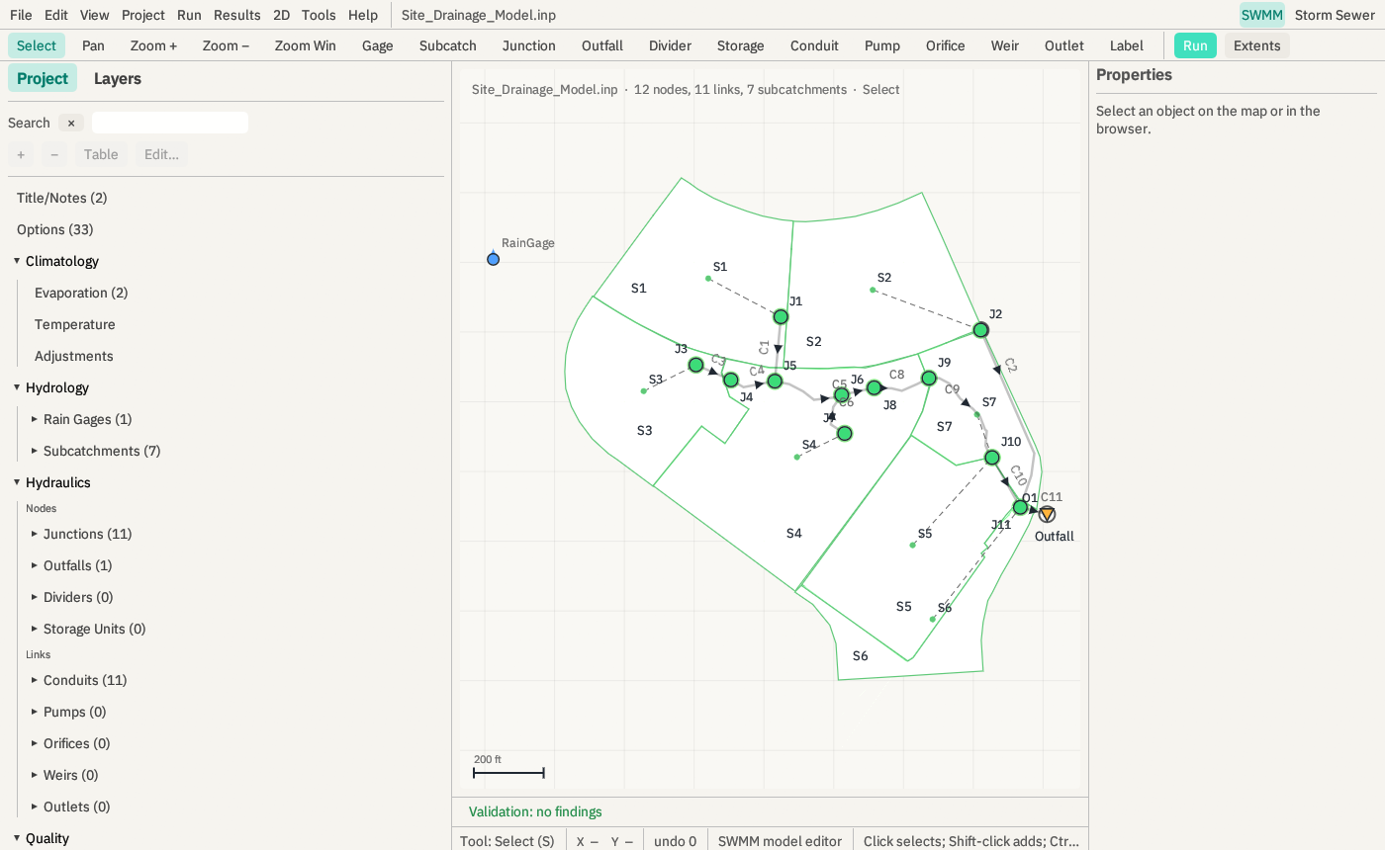The width and height of the screenshot is (1385, 850).
Task: Expand Subcatchments (7)
Action: 35,451
